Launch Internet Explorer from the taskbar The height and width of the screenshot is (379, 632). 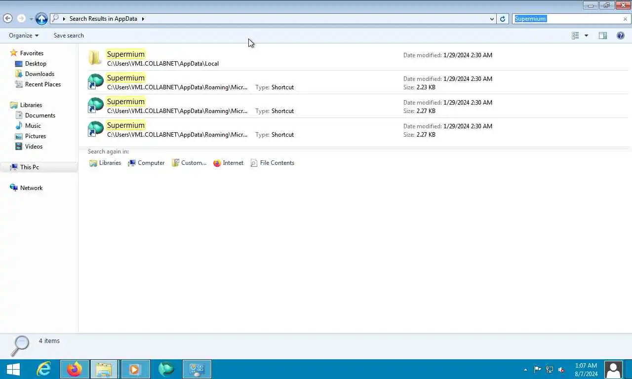pyautogui.click(x=44, y=369)
